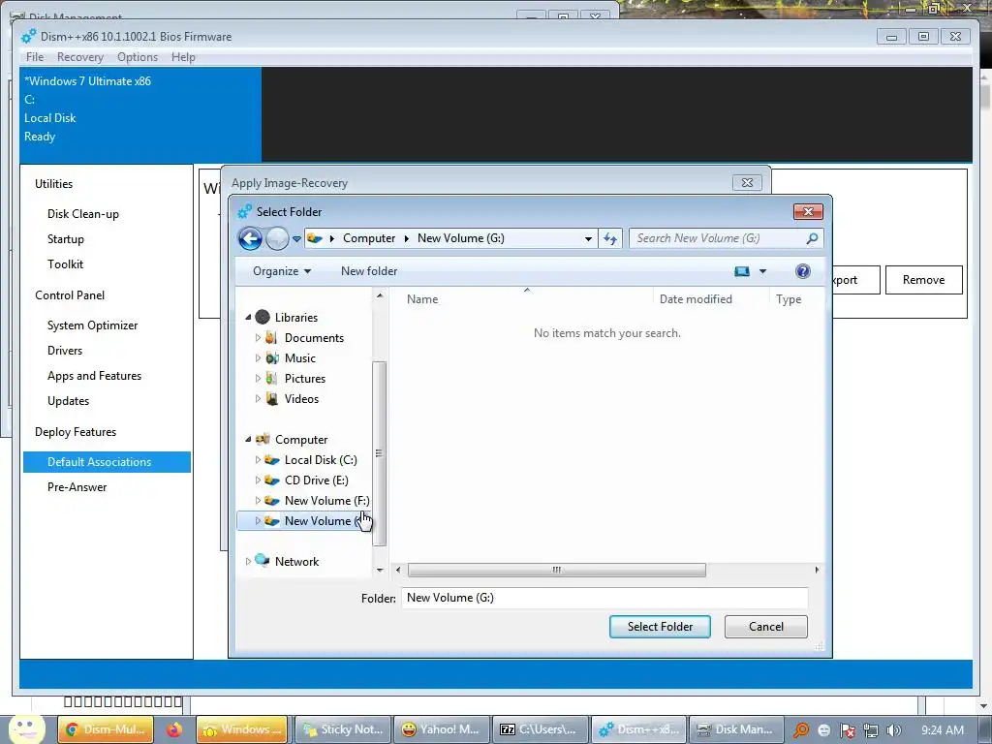The width and height of the screenshot is (992, 744).
Task: Click the greyed forward navigation arrow
Action: 277,238
